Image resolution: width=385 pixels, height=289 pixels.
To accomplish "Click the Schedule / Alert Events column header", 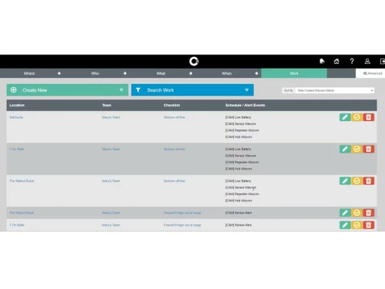I will pyautogui.click(x=245, y=105).
